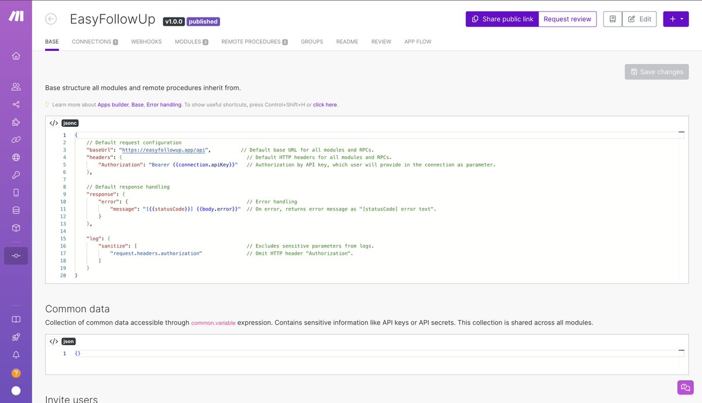Collapse the base editor with the minimize dash
The image size is (702, 403).
pyautogui.click(x=681, y=133)
